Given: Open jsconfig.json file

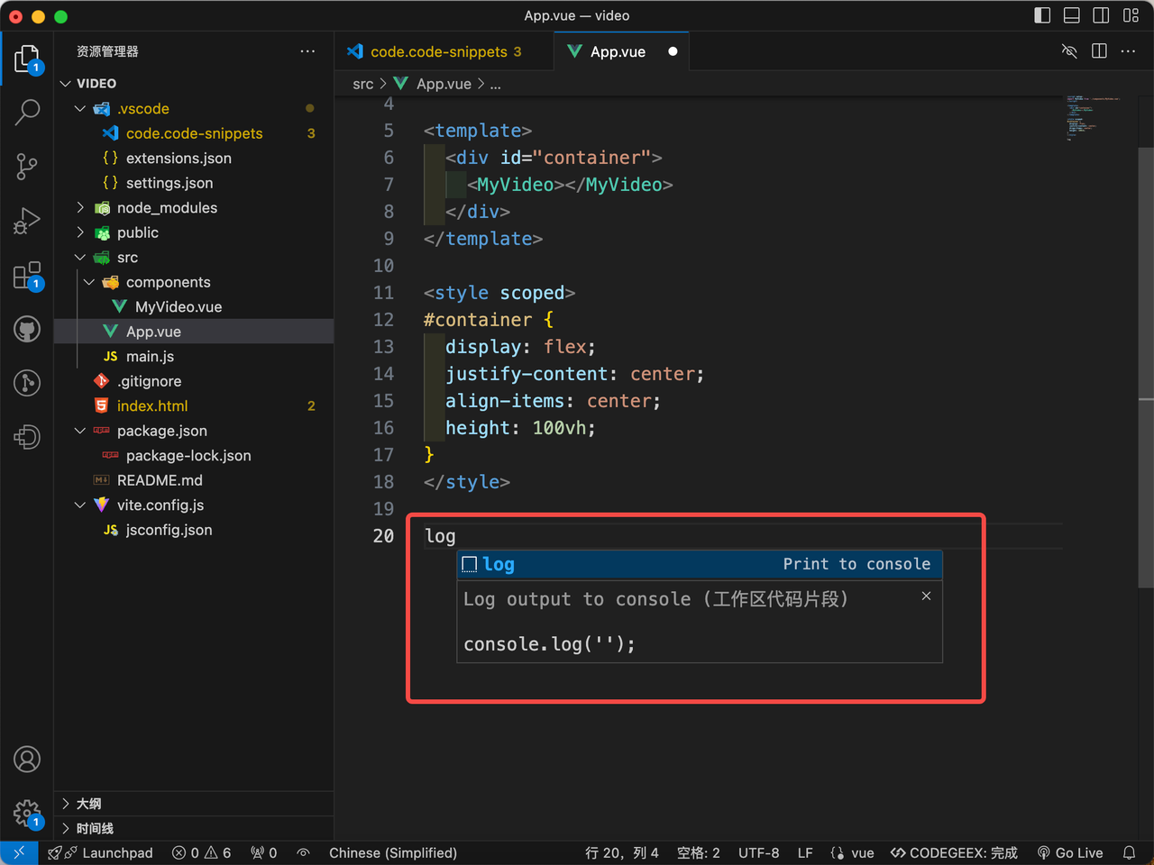Looking at the screenshot, I should pyautogui.click(x=194, y=530).
